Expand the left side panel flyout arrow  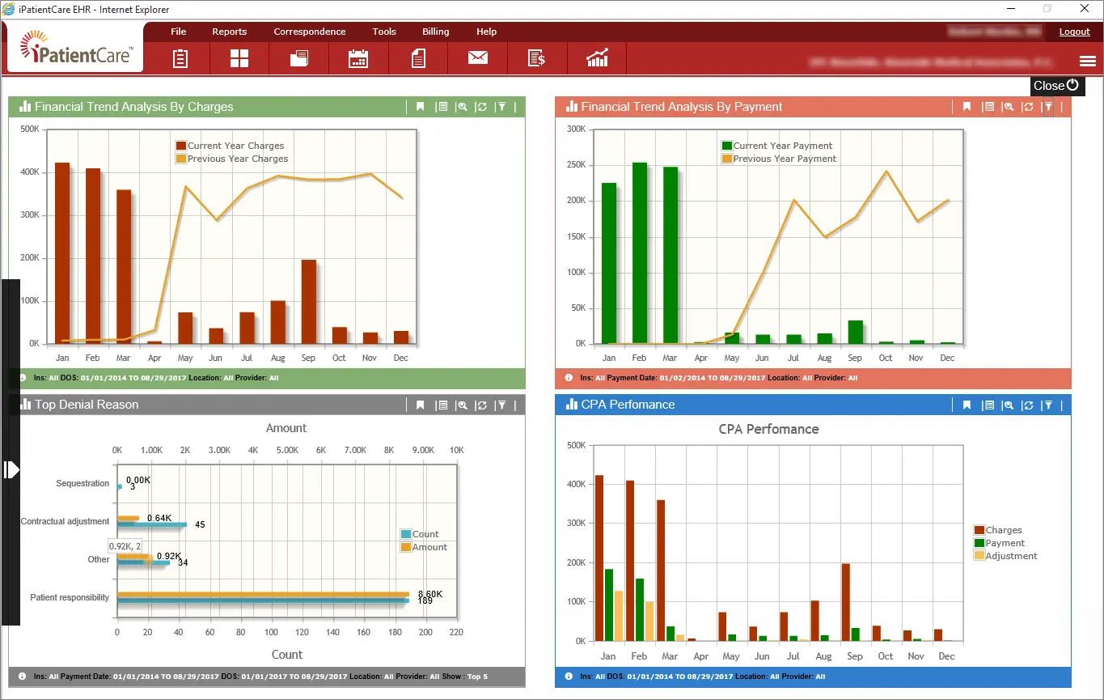pyautogui.click(x=11, y=469)
